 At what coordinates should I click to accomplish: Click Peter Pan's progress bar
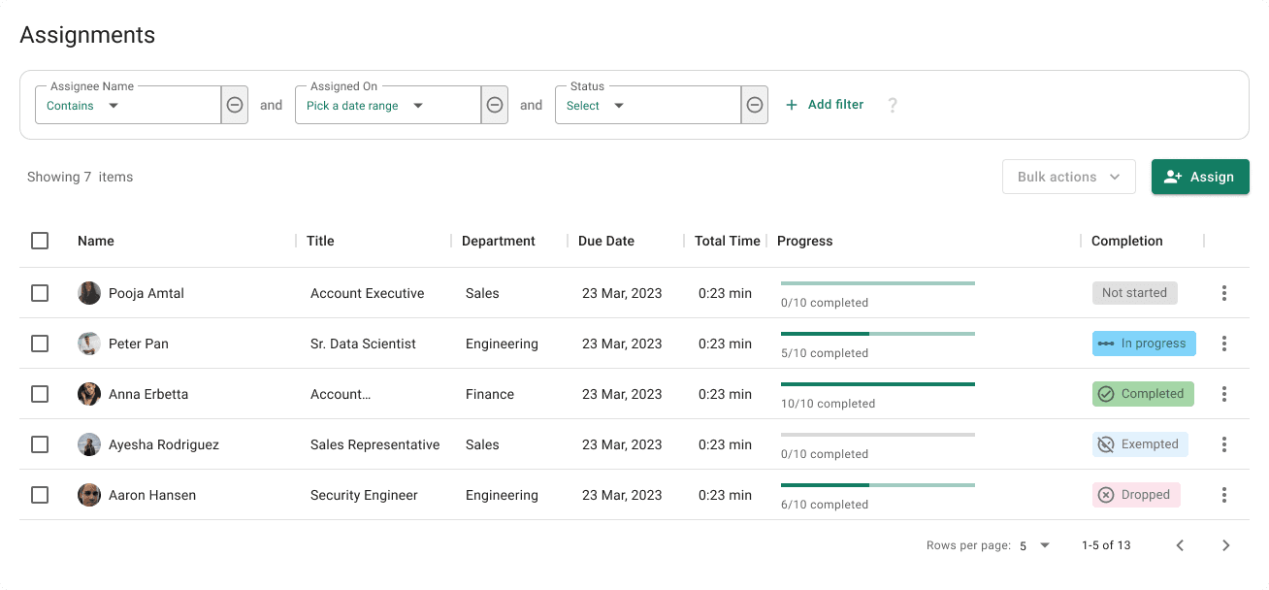(x=877, y=334)
